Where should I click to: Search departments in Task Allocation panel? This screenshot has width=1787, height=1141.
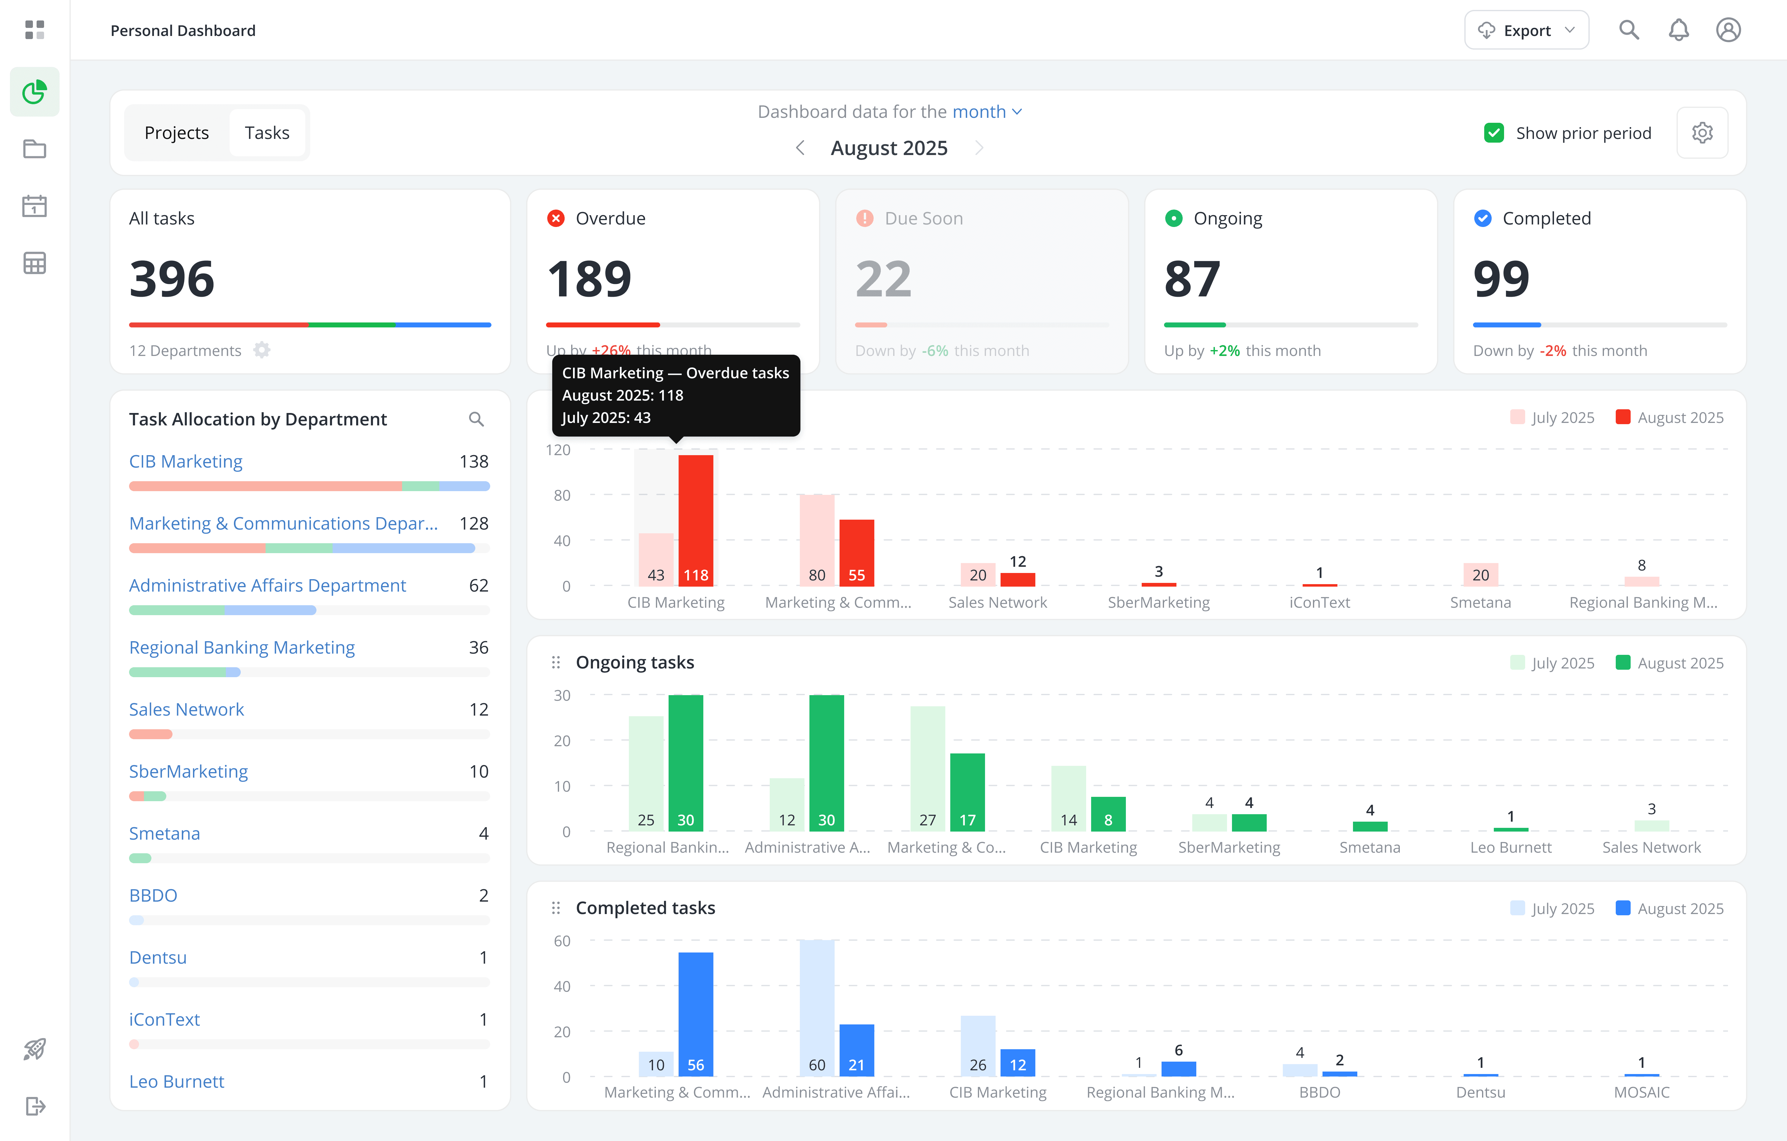476,419
